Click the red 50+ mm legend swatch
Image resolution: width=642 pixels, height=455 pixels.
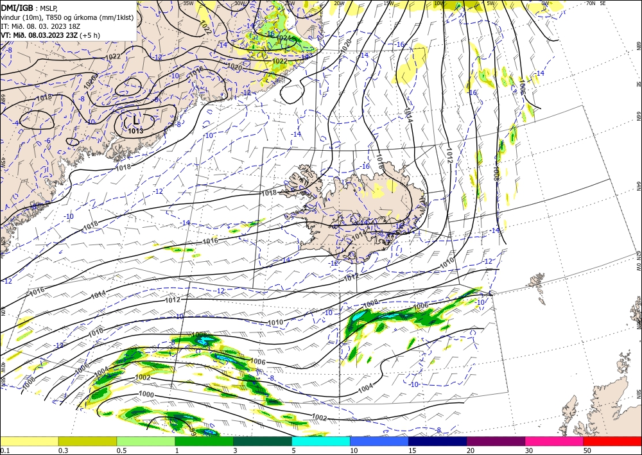coord(612,441)
